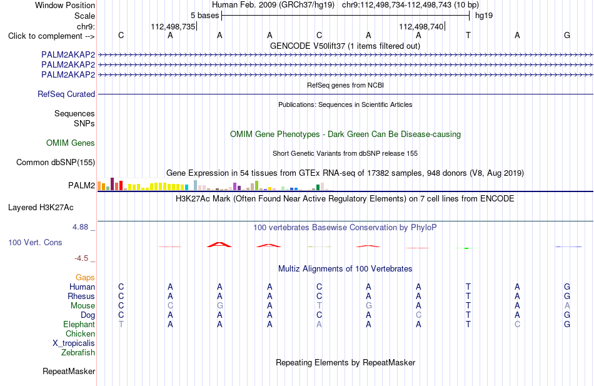The width and height of the screenshot is (594, 386).
Task: Click '100 vertebrates Basewise Conservation by PhyloP' title
Action: click(x=345, y=228)
